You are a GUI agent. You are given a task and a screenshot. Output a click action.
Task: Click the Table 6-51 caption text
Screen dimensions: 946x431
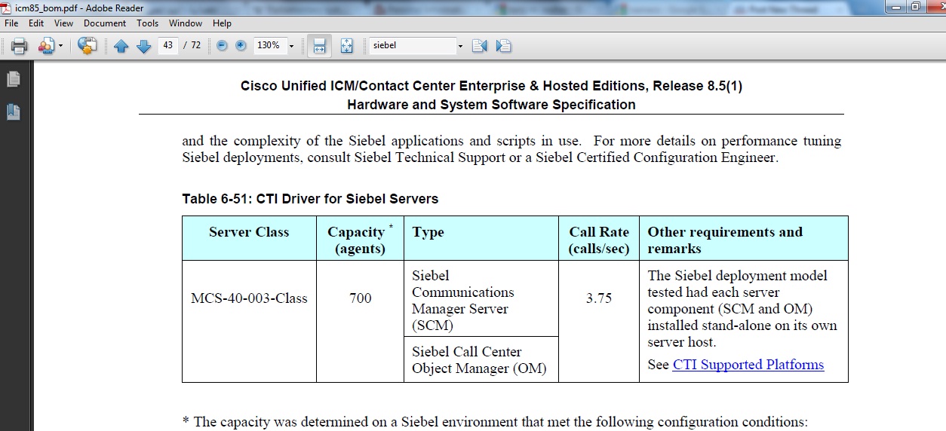[310, 199]
